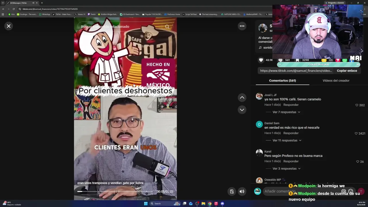Viewport: 368px width, 207px height.
Task: Expand 'Ver 7 respuestas'
Action: tap(286, 112)
